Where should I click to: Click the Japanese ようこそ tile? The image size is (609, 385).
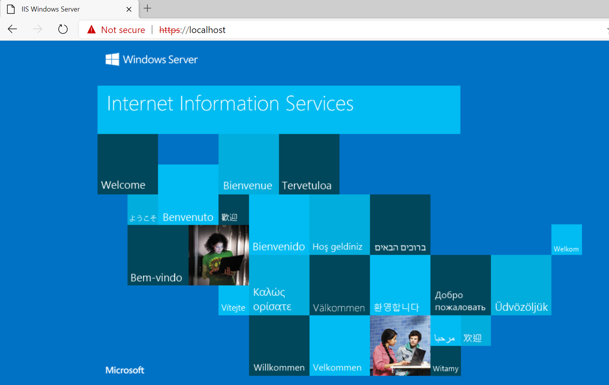point(142,210)
